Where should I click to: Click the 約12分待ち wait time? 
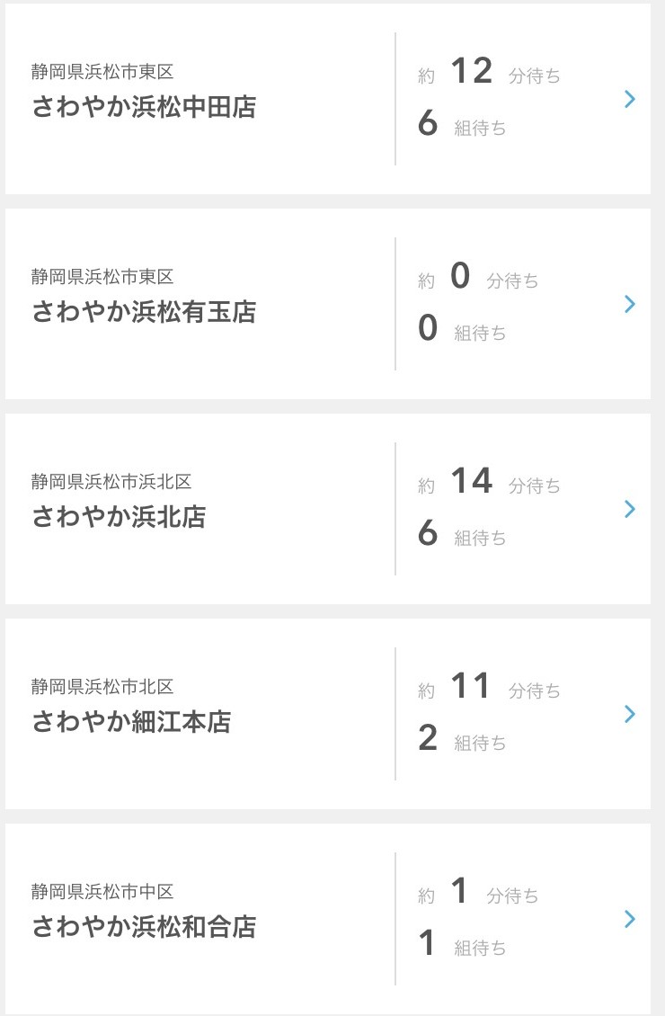tap(489, 73)
